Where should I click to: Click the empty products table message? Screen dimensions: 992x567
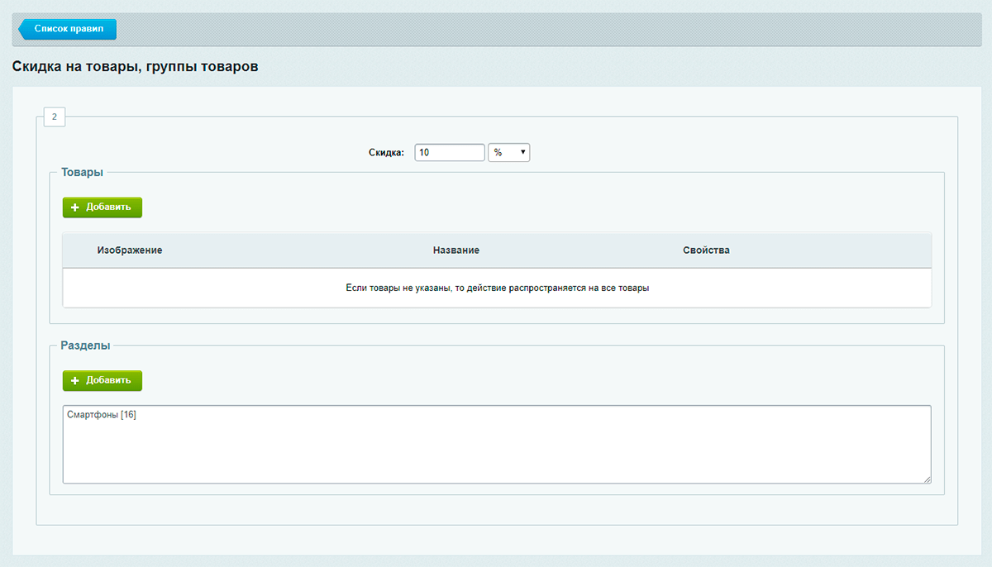point(497,288)
